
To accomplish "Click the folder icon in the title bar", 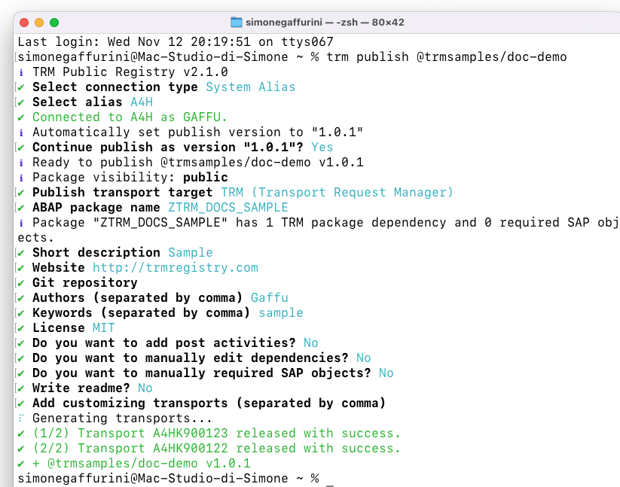I will (x=236, y=23).
